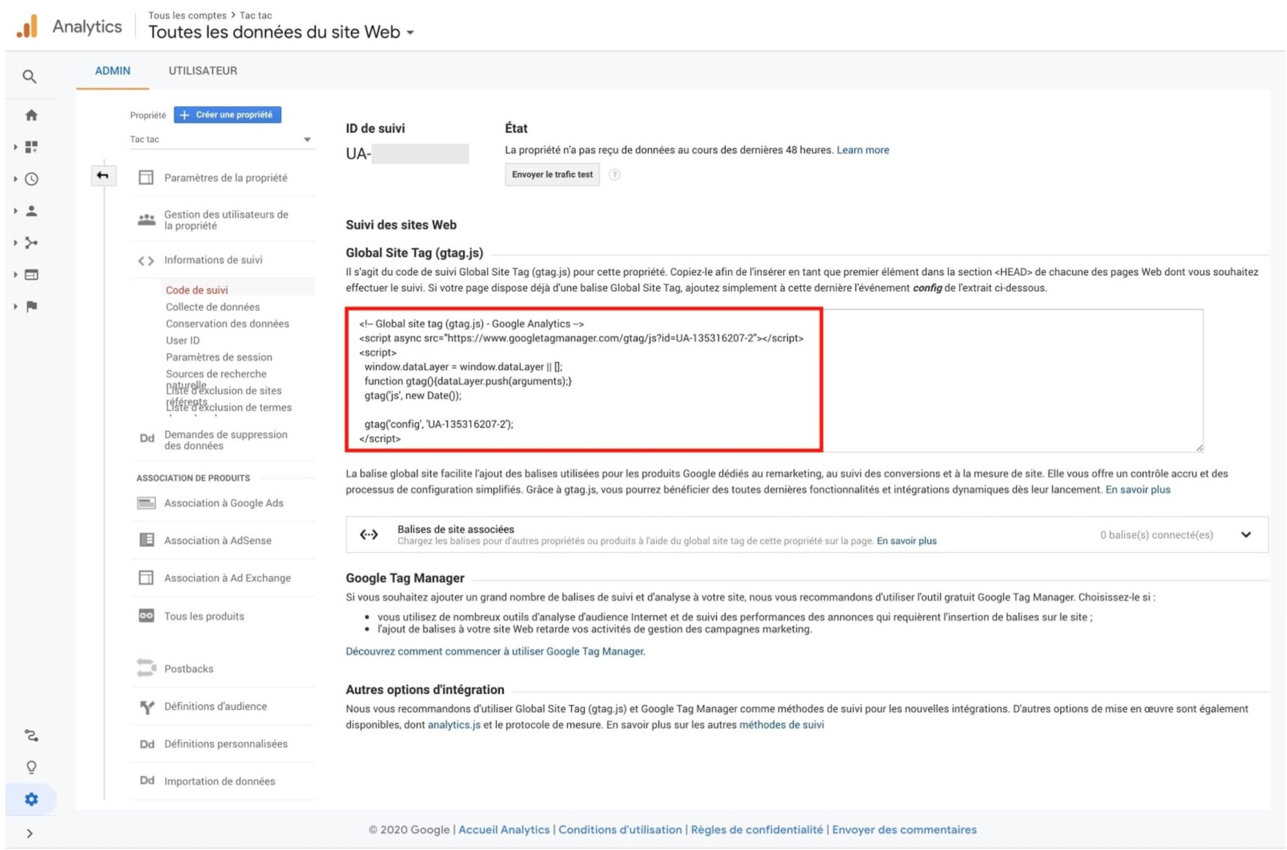Open the méthodes de suivi link
The height and width of the screenshot is (850, 1287).
781,725
